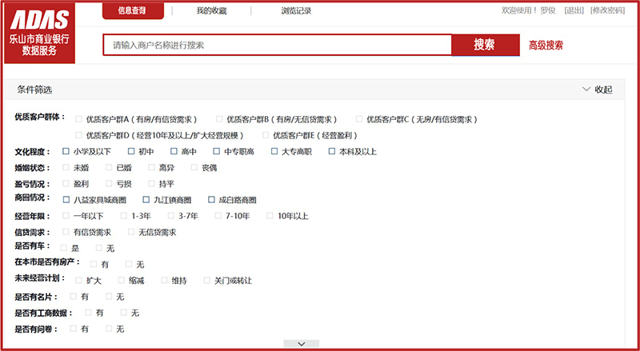Tick the 本科及以上 education checkbox
This screenshot has width=640, height=351.
pos(332,151)
